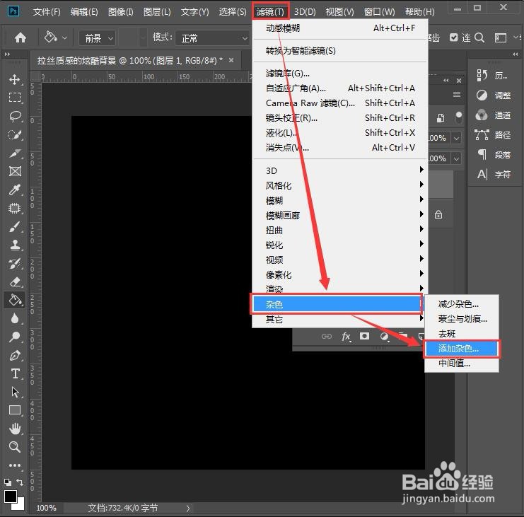Expand the 模糊 filter submenu

[x=339, y=201]
